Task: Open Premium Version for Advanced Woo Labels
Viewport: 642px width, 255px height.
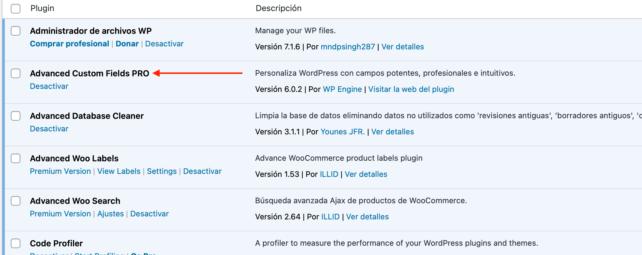Action: point(60,171)
